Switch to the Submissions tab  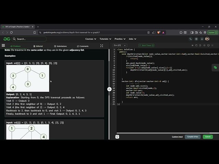click(x=60, y=46)
